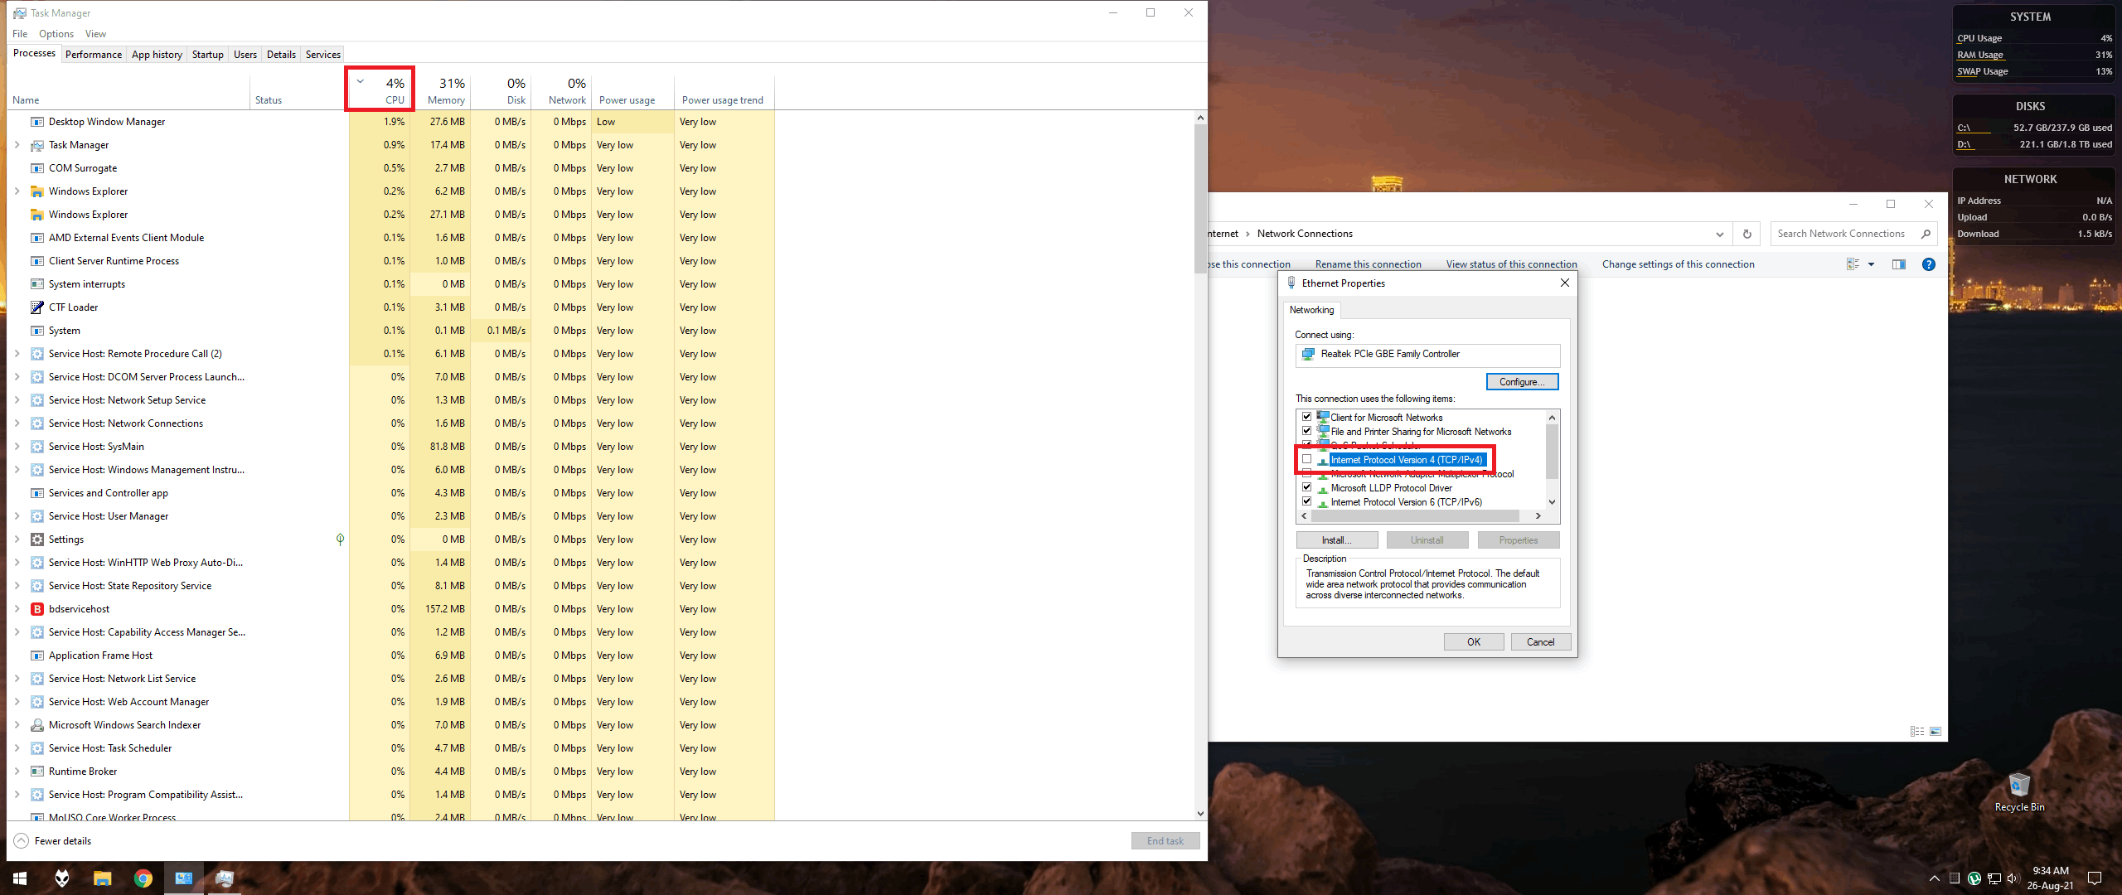This screenshot has width=2122, height=895.
Task: Uncheck Client for Microsoft Networks
Action: click(x=1307, y=417)
